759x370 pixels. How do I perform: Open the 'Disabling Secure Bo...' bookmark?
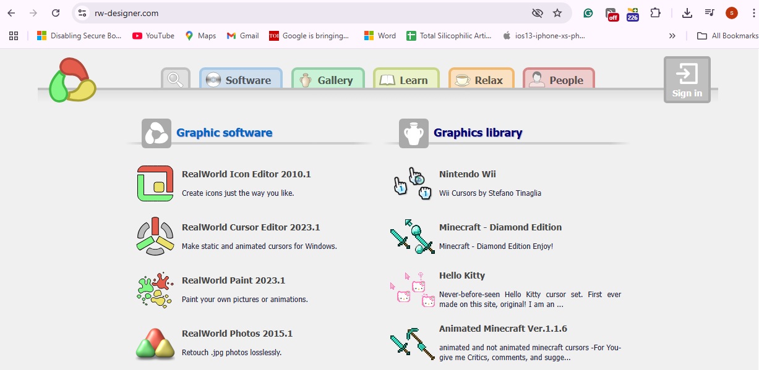coord(79,36)
